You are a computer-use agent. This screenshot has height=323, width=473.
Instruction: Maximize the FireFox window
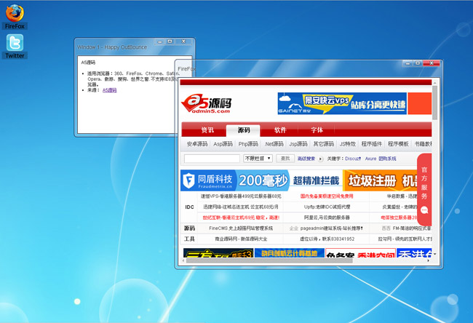tap(418, 63)
